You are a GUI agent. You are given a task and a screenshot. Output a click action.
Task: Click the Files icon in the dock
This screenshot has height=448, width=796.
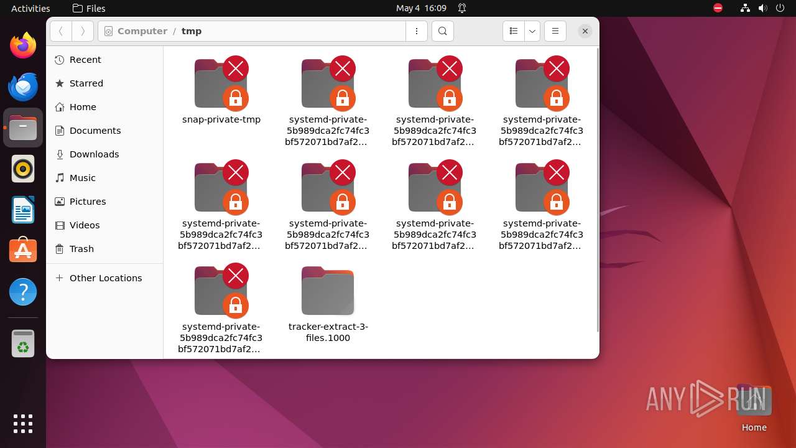tap(23, 128)
